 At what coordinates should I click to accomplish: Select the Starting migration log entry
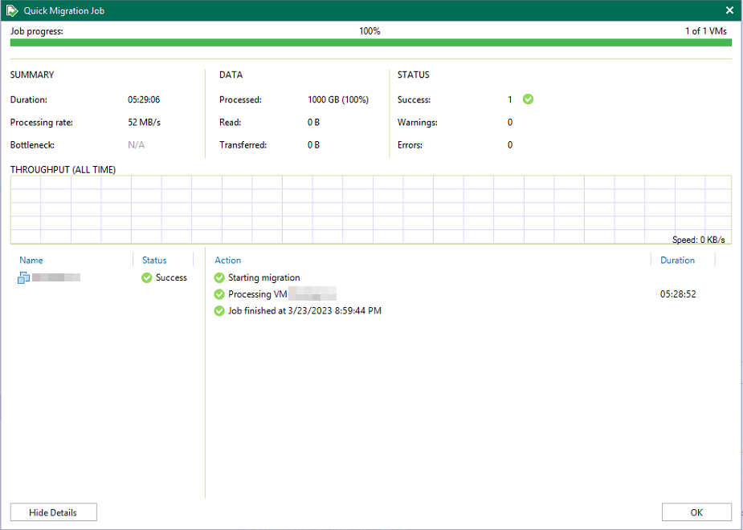(x=263, y=277)
